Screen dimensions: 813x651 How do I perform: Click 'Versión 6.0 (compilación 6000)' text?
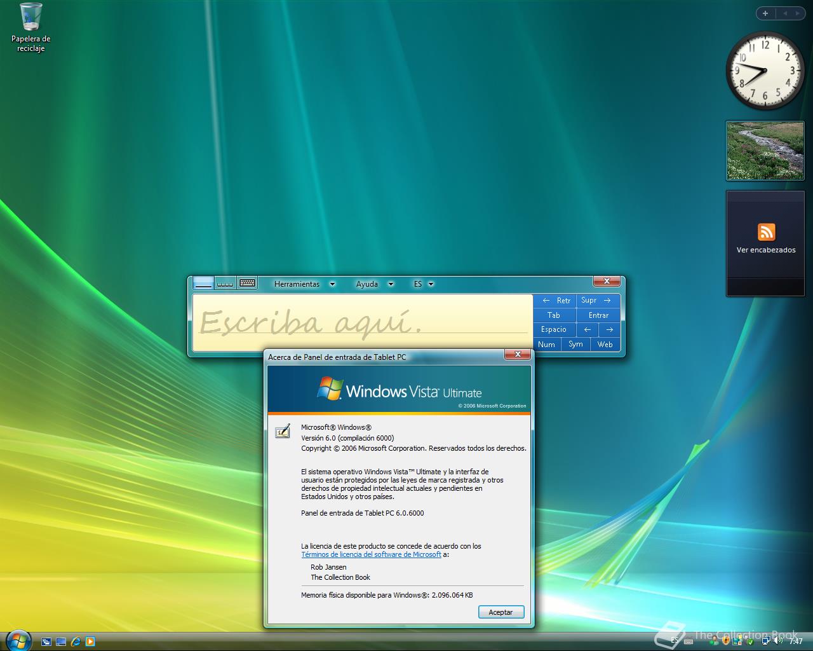pos(347,438)
